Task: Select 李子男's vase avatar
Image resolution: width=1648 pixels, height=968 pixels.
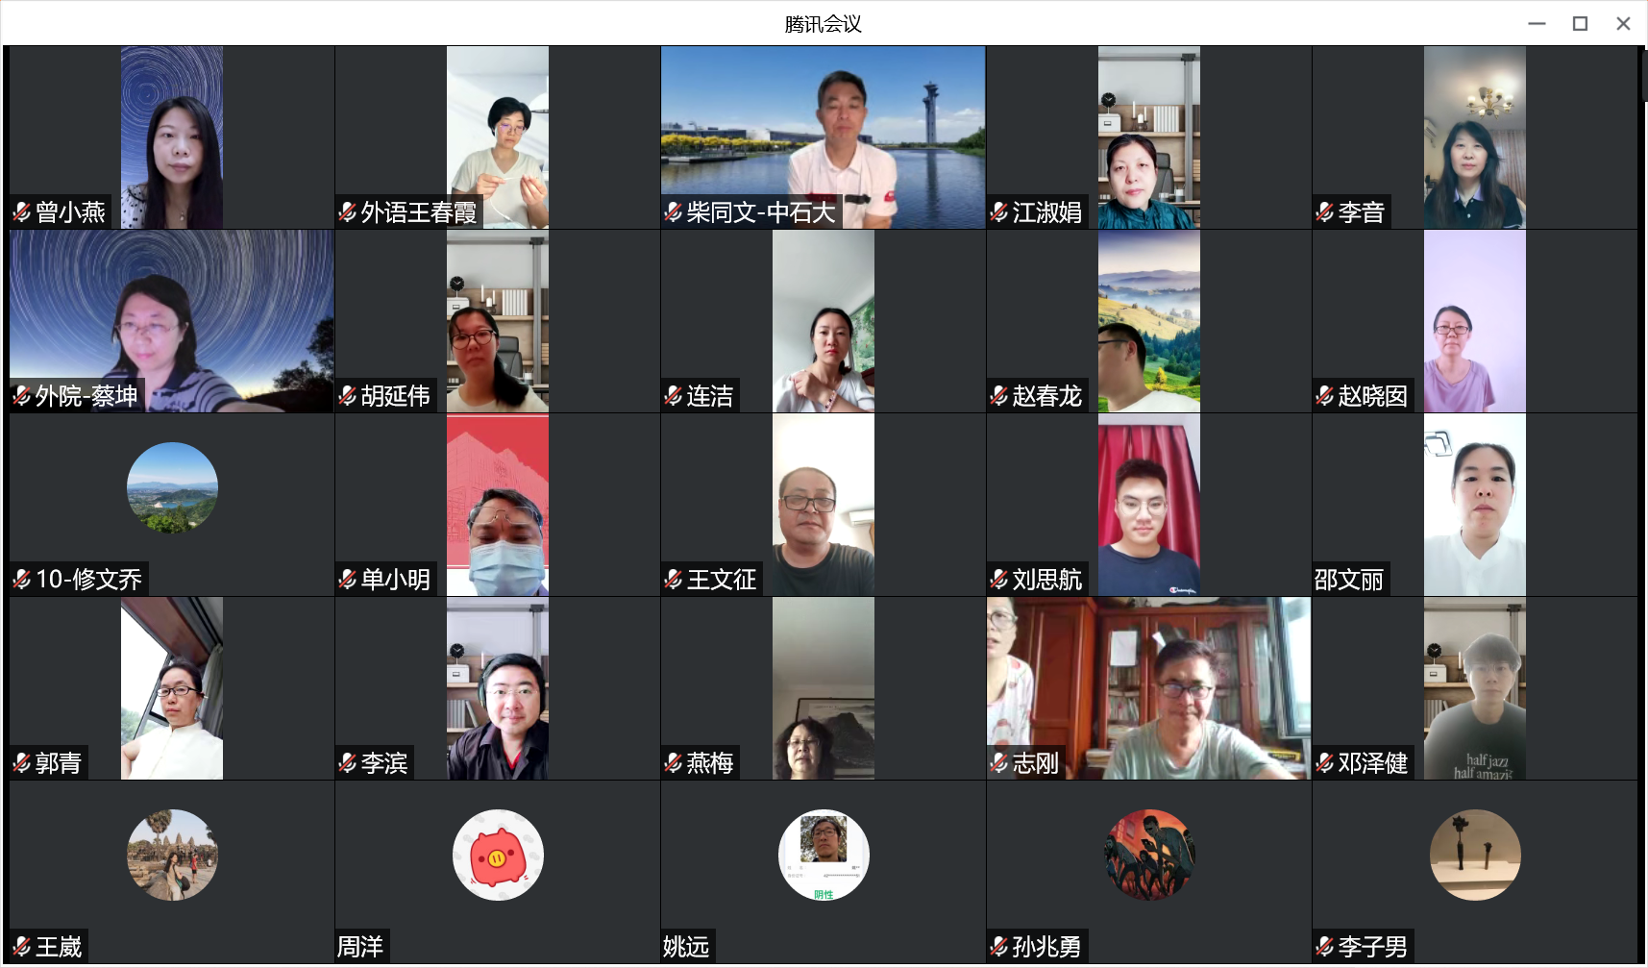Action: (1475, 855)
